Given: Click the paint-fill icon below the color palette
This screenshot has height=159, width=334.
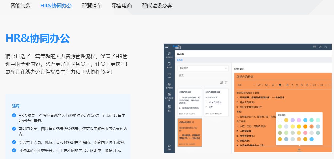Looking at the screenshot, I should point(299,149).
